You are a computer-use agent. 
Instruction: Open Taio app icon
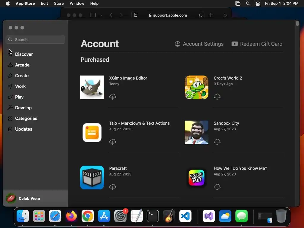click(x=92, y=132)
